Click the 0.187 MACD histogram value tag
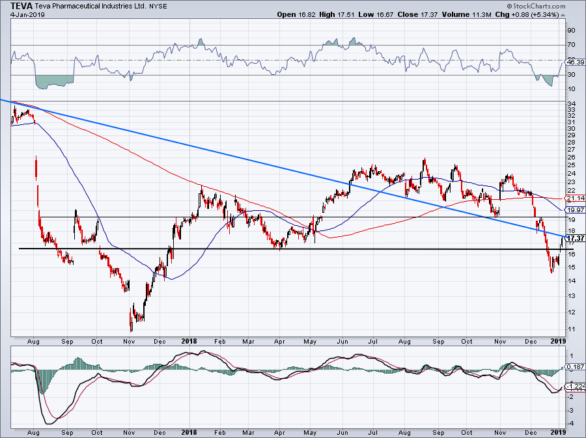 click(x=576, y=367)
